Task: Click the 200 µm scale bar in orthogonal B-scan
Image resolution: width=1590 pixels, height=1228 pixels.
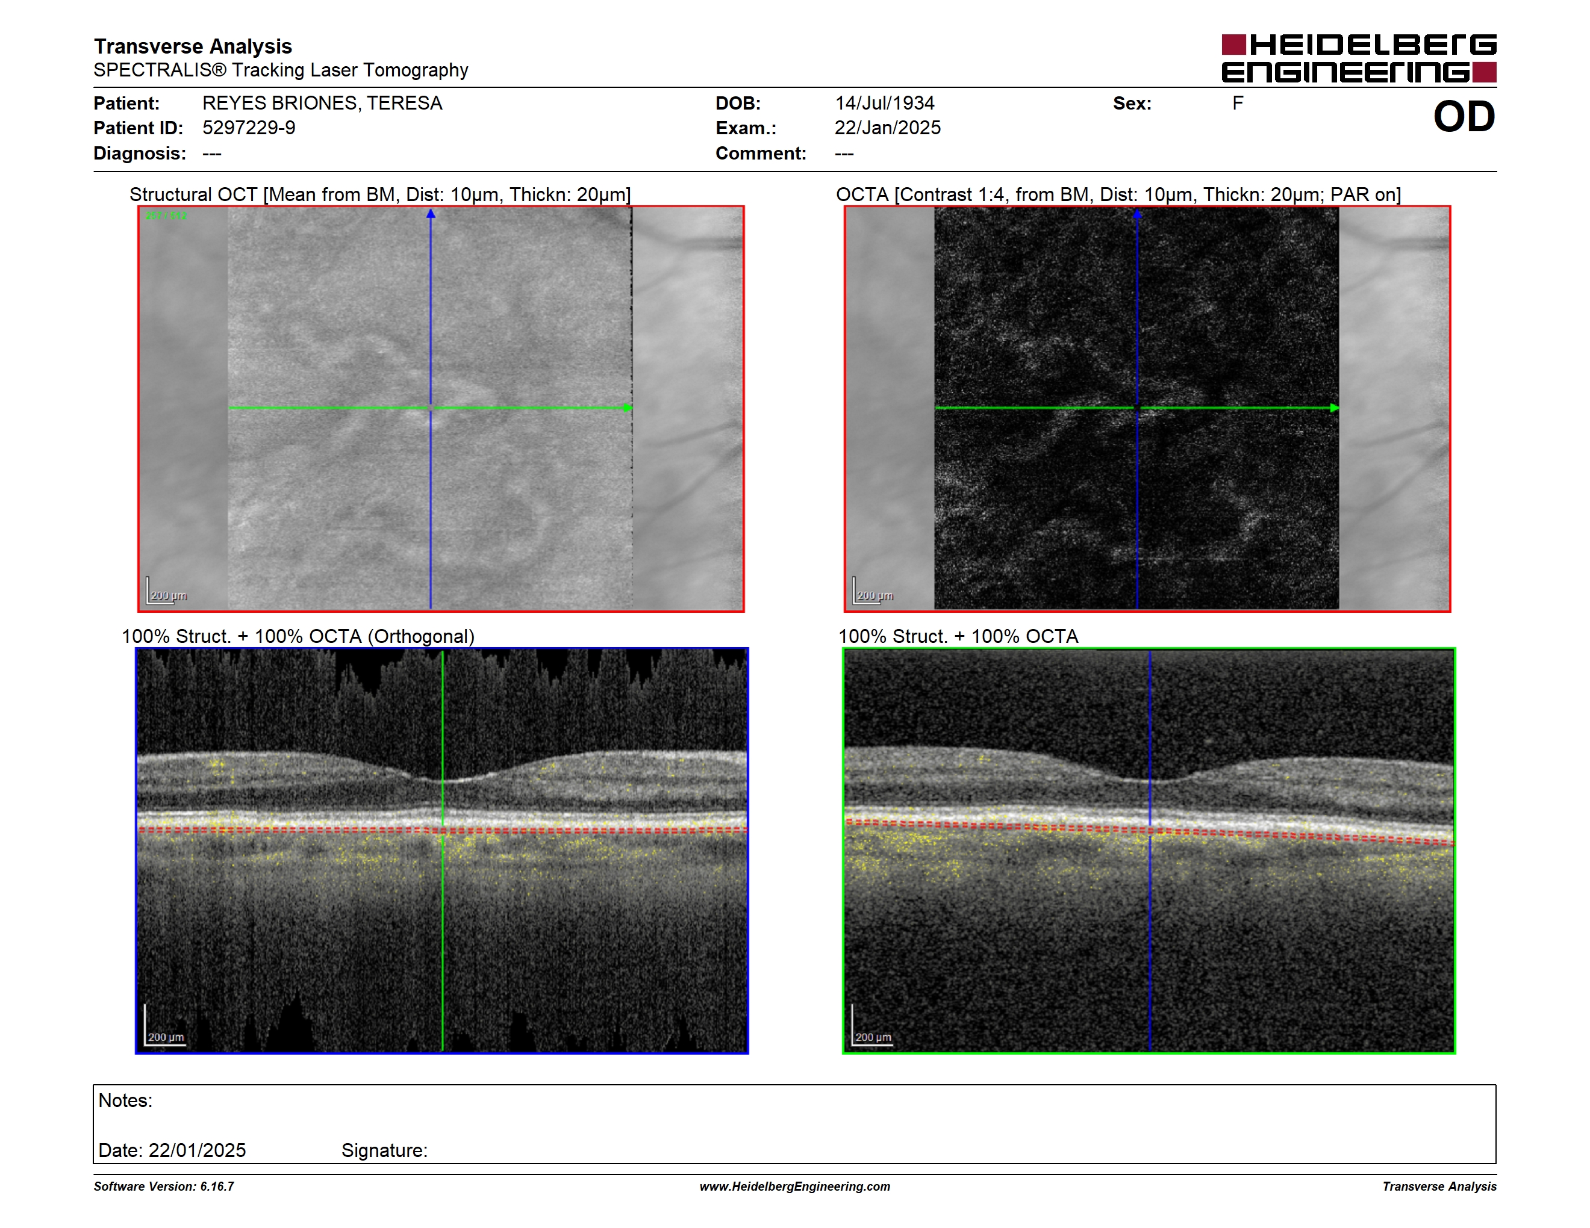Action: [164, 1026]
